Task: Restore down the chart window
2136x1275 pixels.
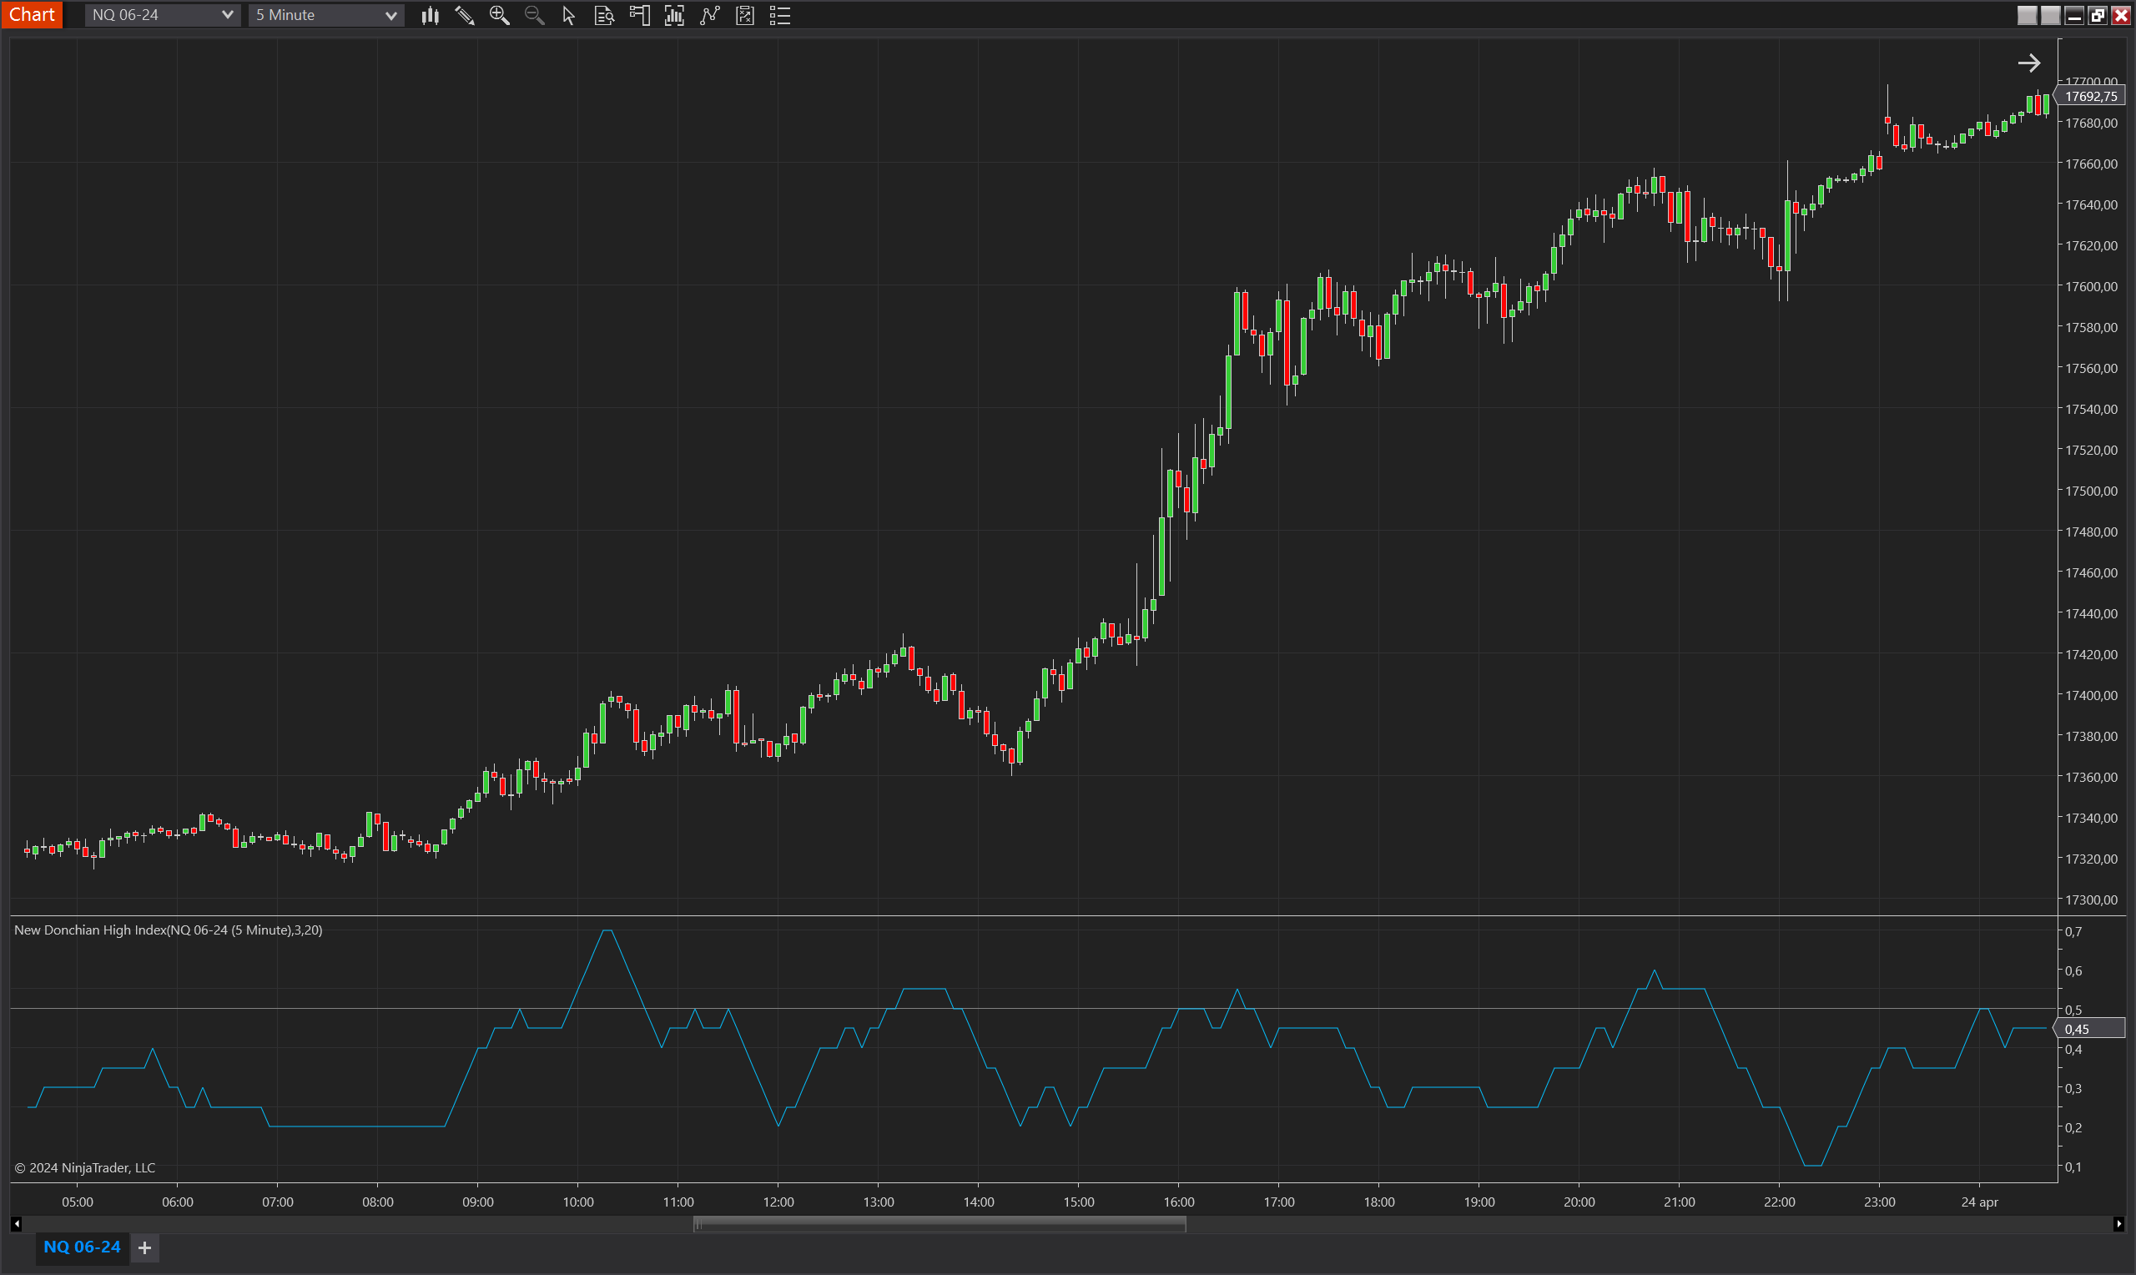Action: (x=2098, y=16)
